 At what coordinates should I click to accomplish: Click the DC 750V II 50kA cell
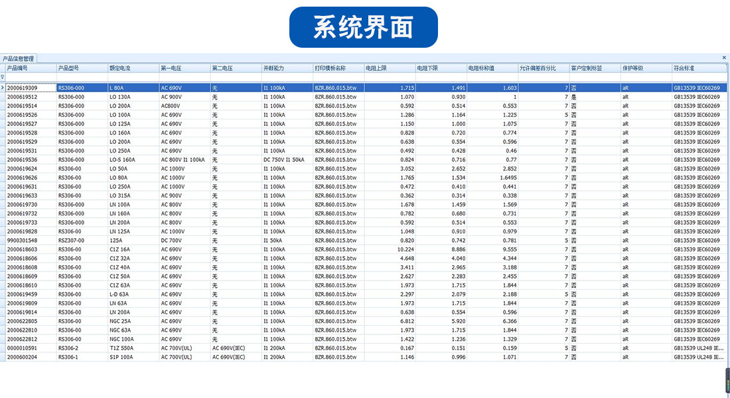[284, 159]
